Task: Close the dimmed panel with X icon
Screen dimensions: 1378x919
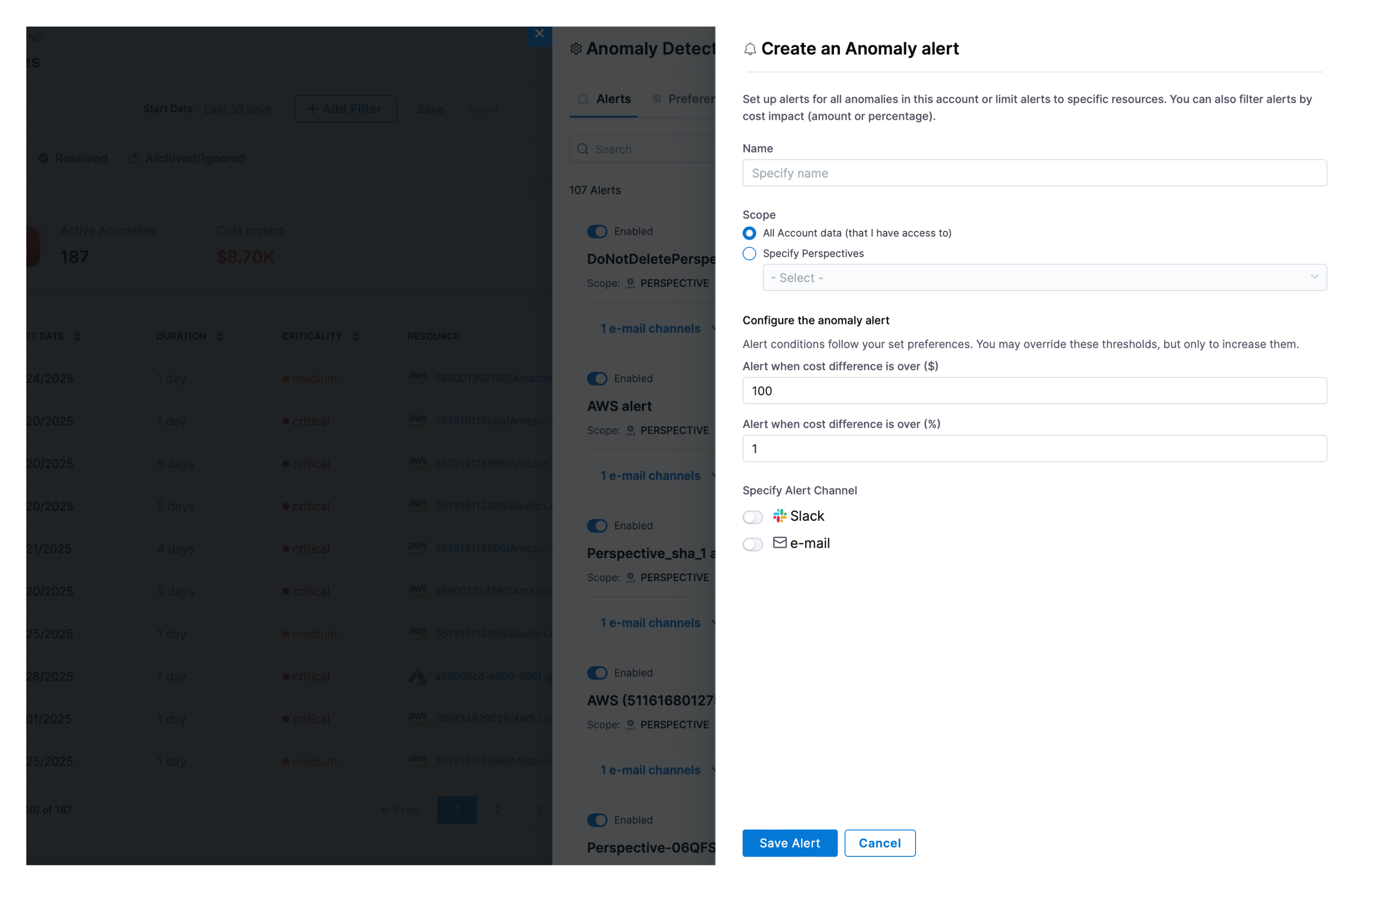Action: [539, 33]
